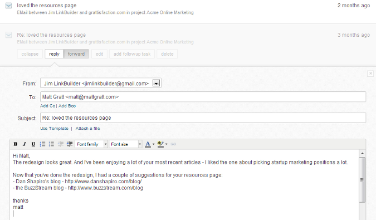Click inside the message body editor
The width and height of the screenshot is (376, 220).
[184, 184]
